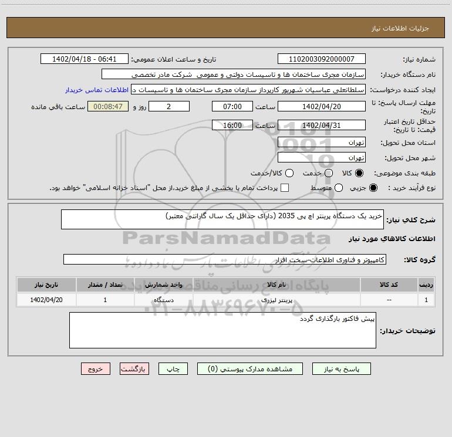Click the response deadline date 1402/04/20 field

tap(322, 106)
